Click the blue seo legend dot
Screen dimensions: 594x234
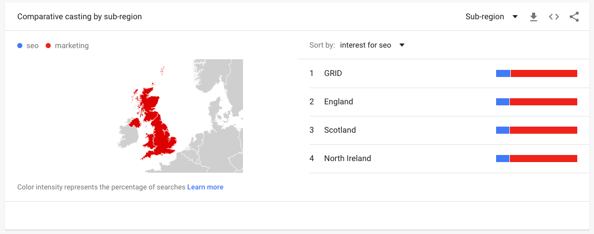20,46
